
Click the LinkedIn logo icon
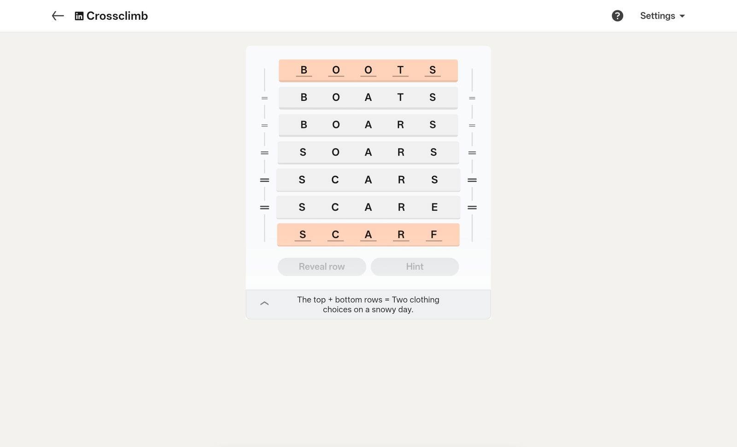(x=79, y=16)
